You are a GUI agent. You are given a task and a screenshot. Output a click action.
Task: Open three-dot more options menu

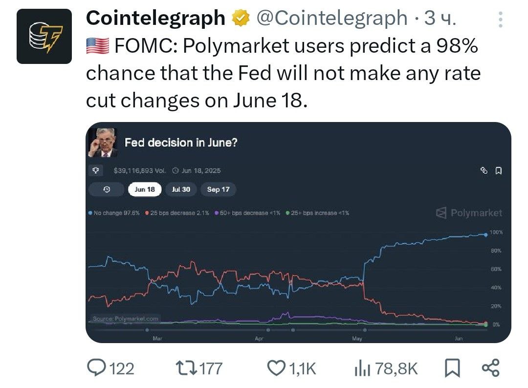point(501,19)
